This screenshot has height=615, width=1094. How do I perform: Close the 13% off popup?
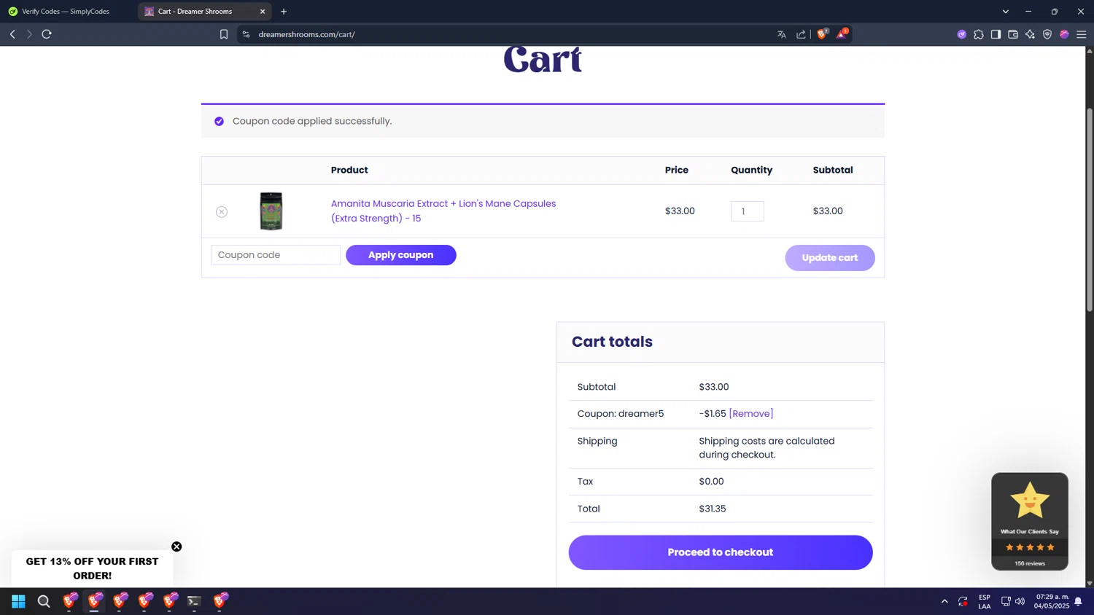coord(176,547)
